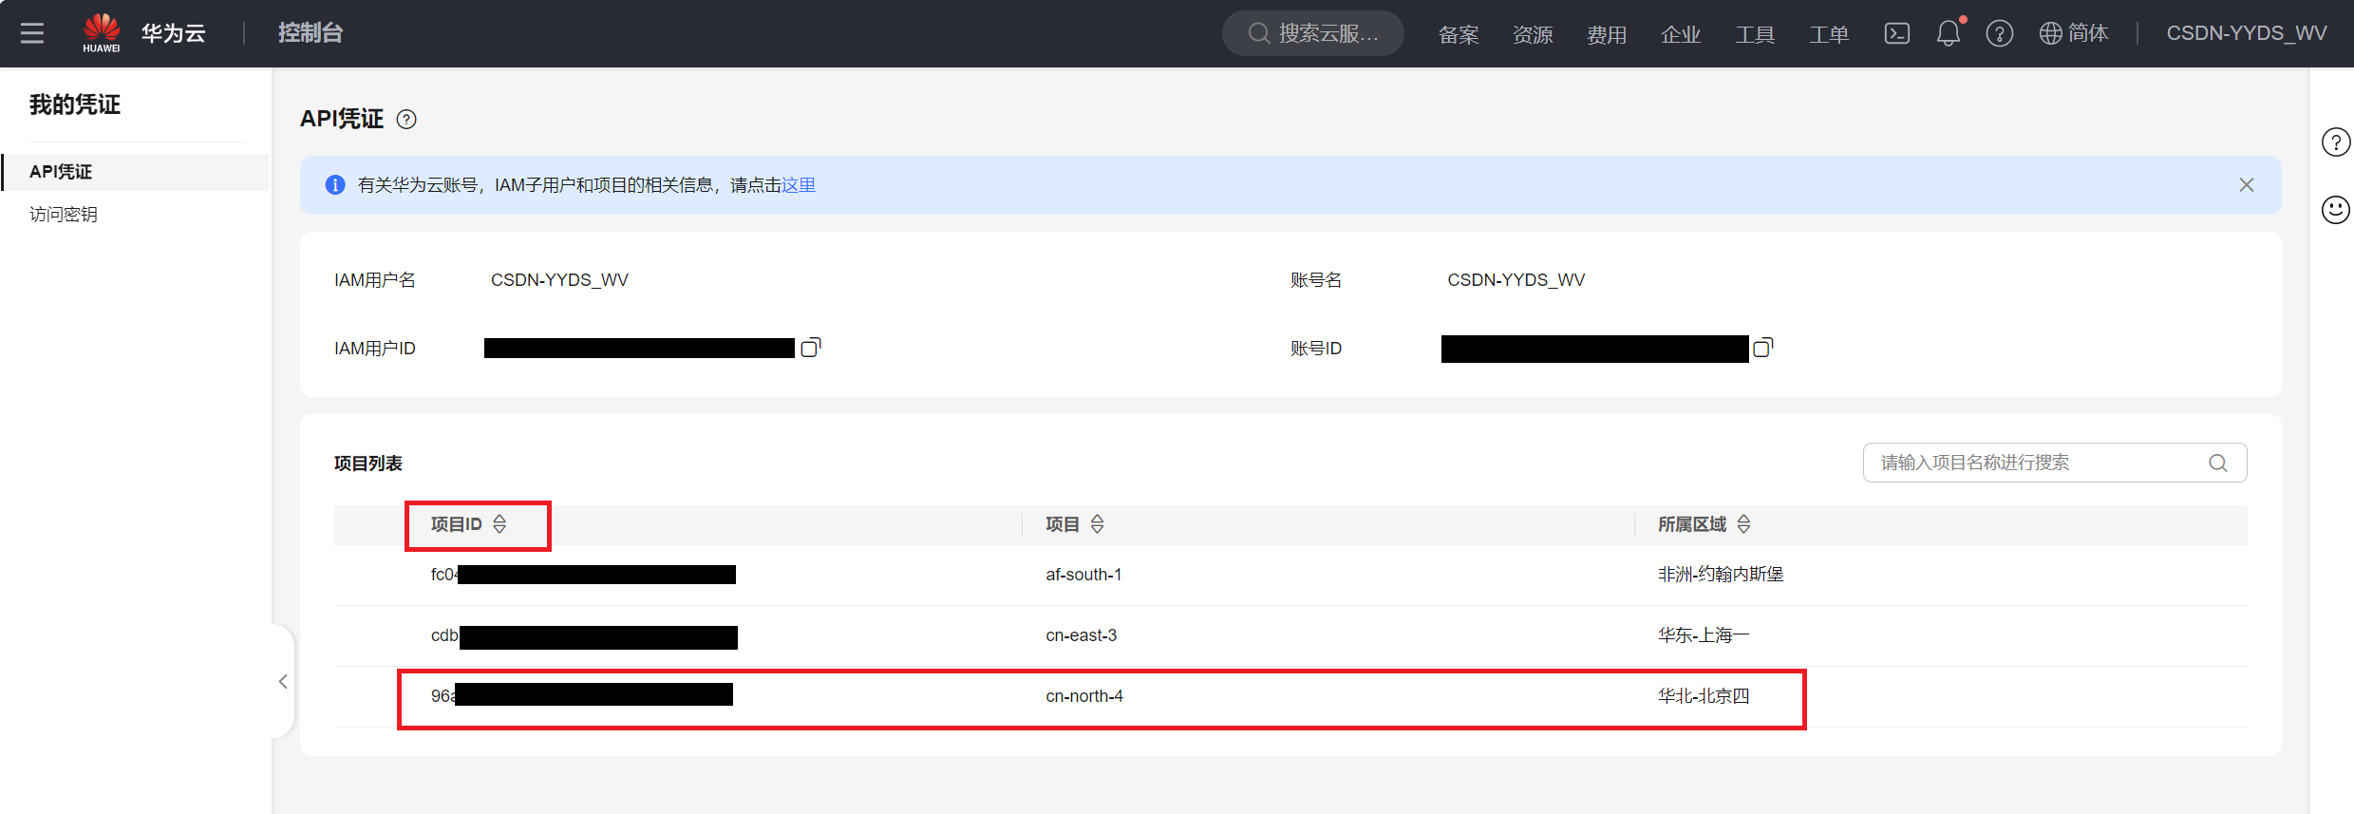Open the 工具 menu
Viewport: 2354px width, 814px height.
click(1755, 34)
